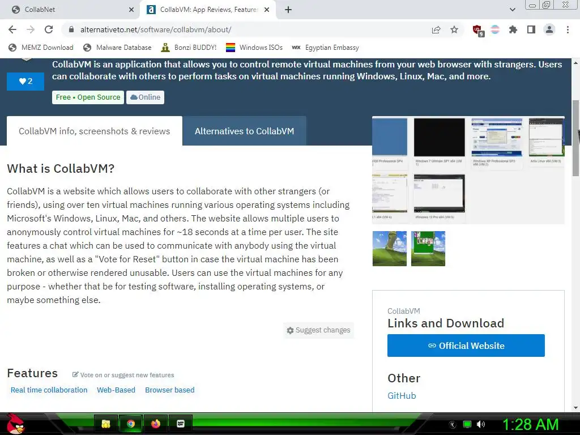Open Chrome three-dot menu
580x435 pixels.
(568, 29)
